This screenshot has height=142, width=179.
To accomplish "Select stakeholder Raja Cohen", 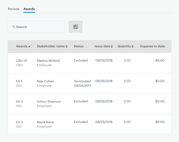I will pyautogui.click(x=45, y=81).
